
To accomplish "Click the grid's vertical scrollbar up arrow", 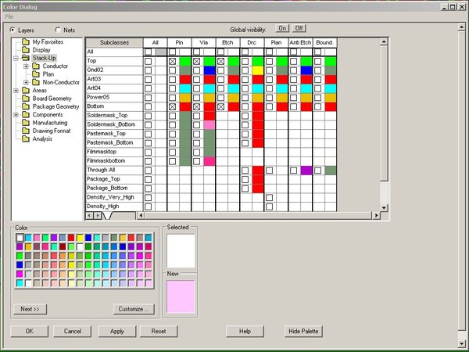I will (384, 41).
